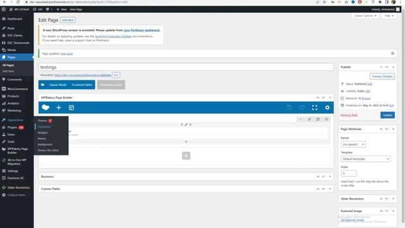Clone the row with the copy icon

(318, 119)
